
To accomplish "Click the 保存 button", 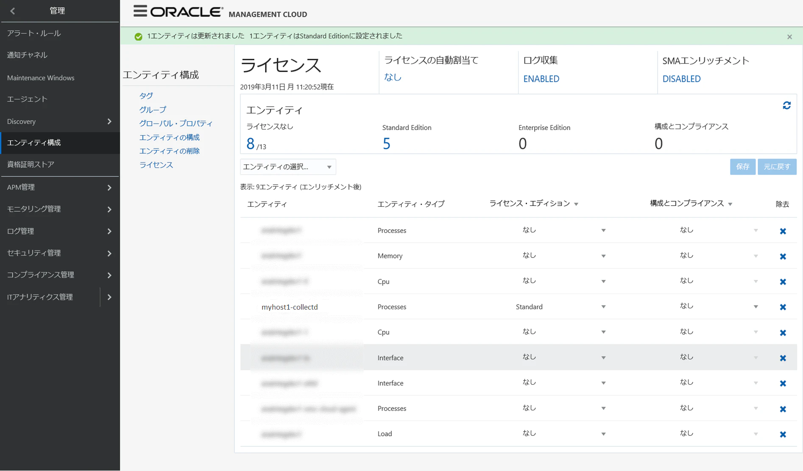I will click(x=742, y=166).
